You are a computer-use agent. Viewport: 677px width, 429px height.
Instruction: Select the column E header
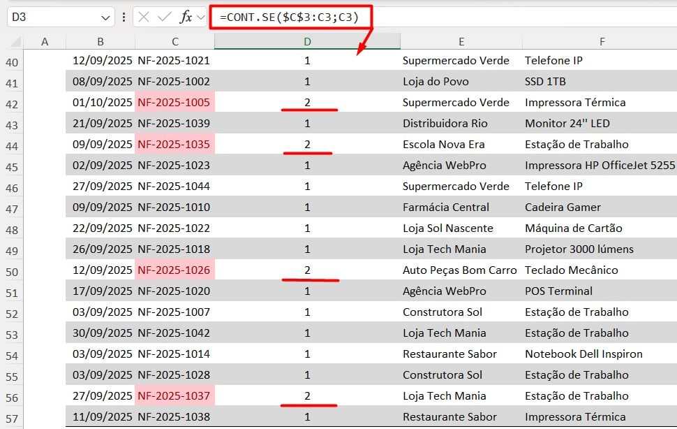pyautogui.click(x=461, y=41)
